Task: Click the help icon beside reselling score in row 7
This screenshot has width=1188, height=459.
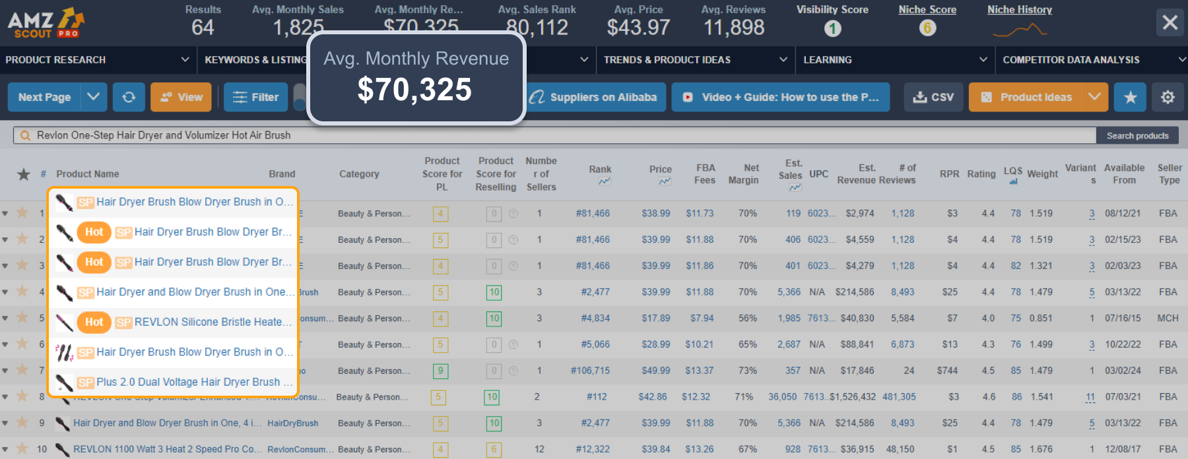Action: [513, 371]
